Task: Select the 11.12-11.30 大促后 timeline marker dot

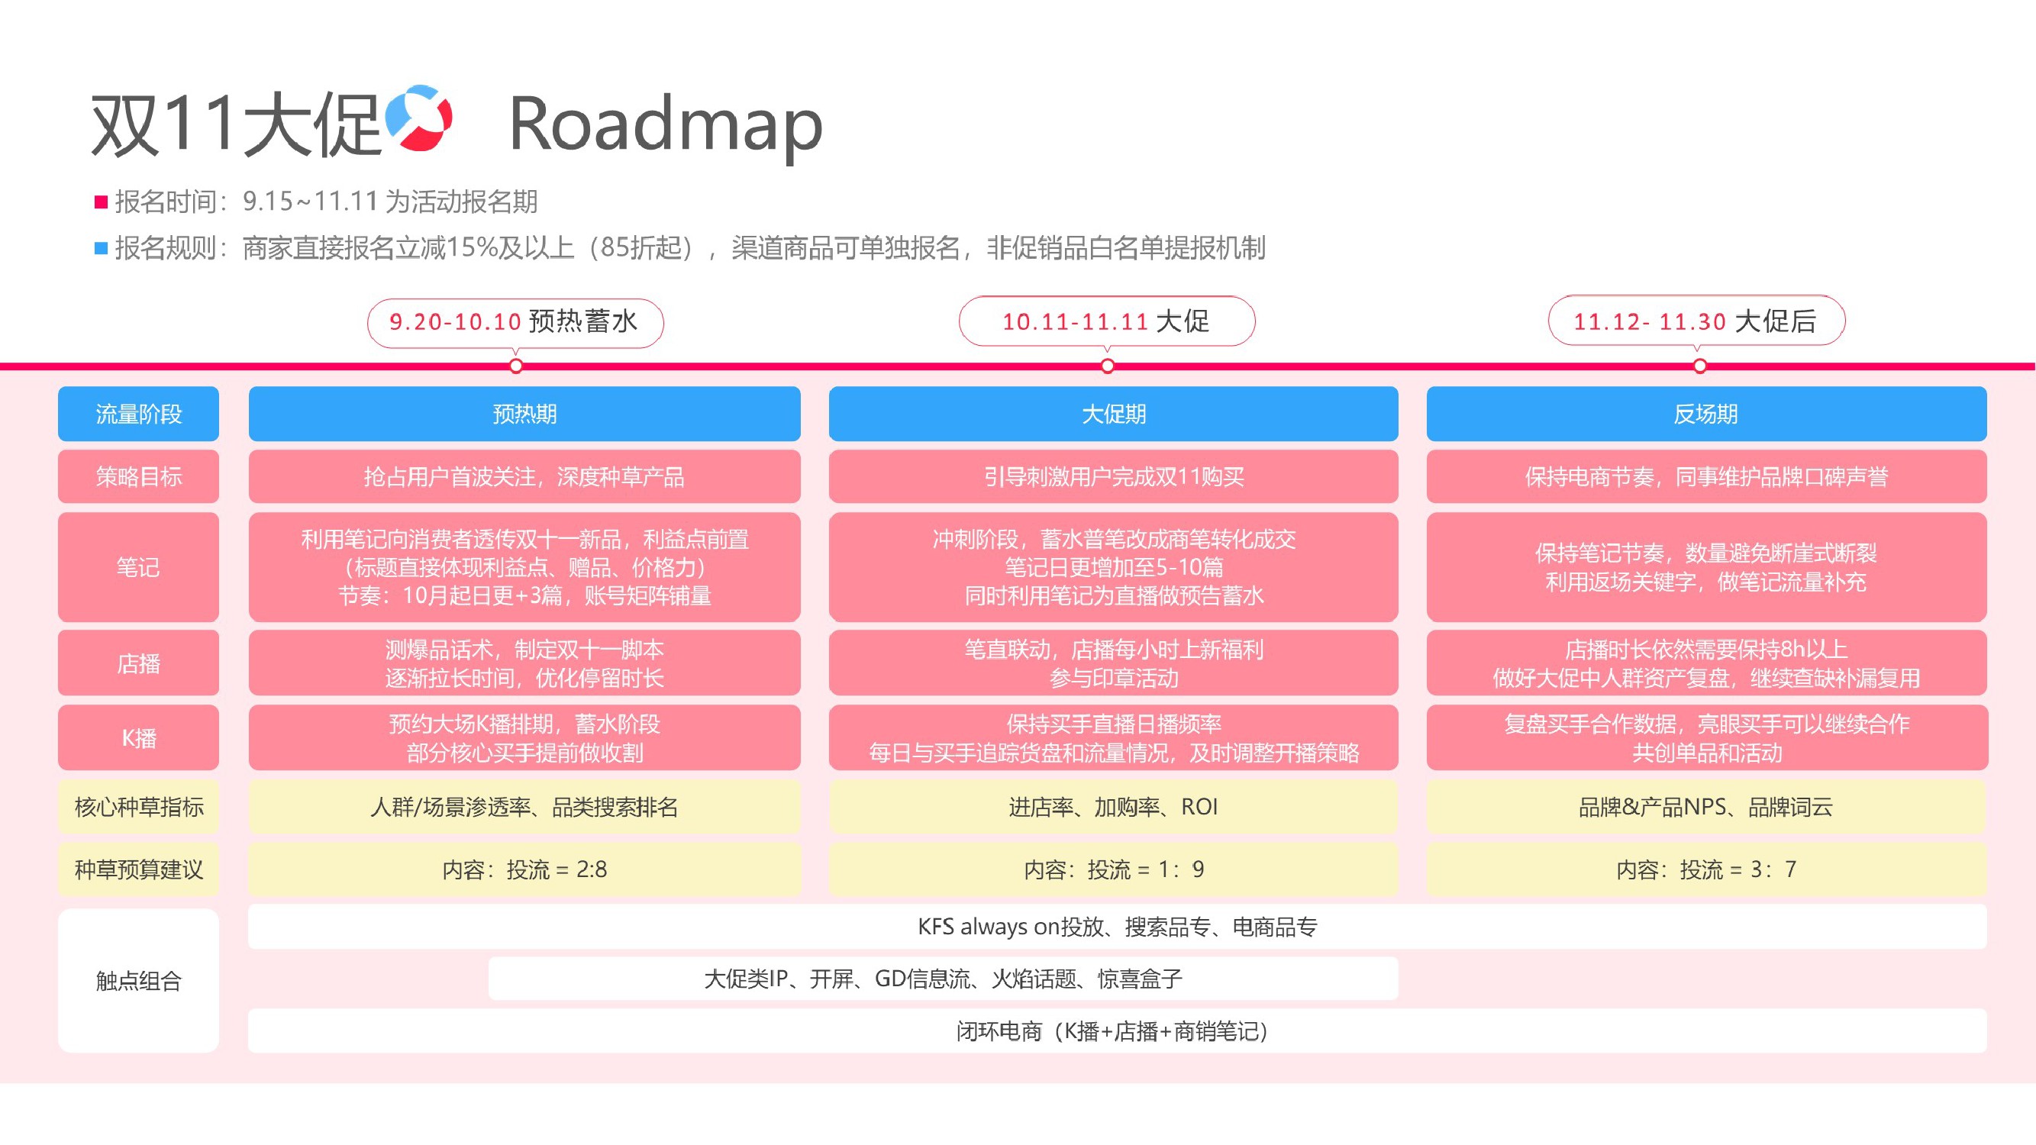Action: (x=1699, y=366)
